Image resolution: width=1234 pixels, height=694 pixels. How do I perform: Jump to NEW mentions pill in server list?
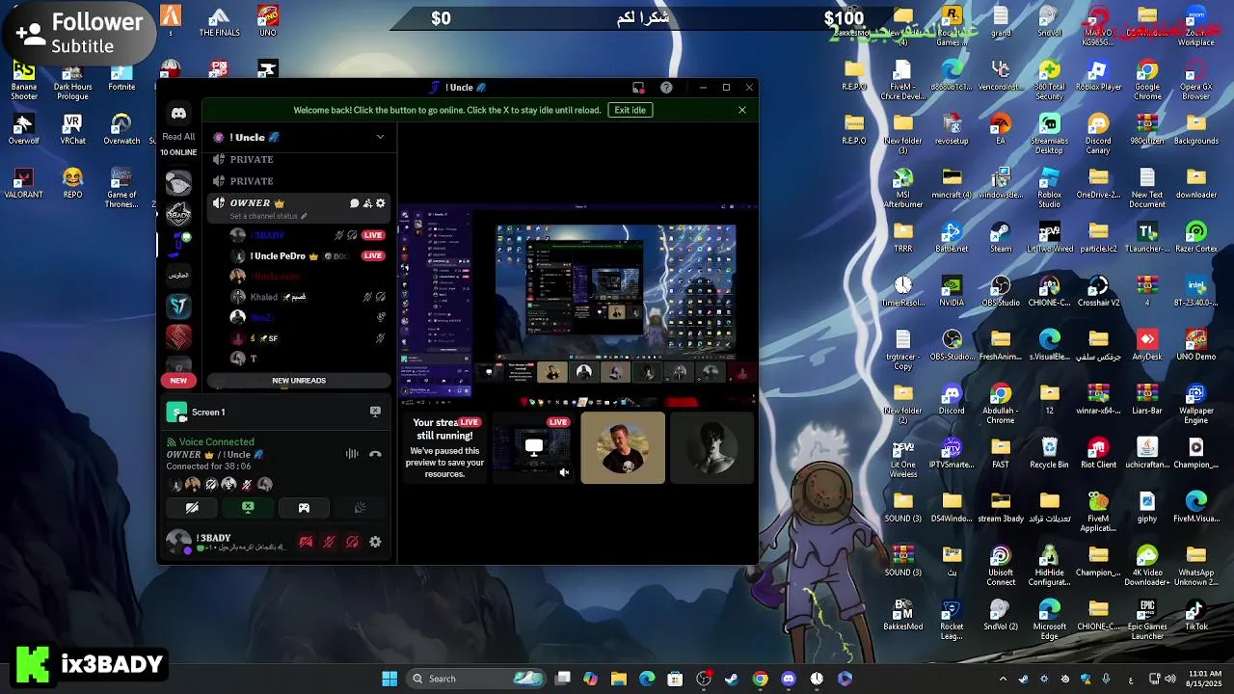[x=178, y=380]
